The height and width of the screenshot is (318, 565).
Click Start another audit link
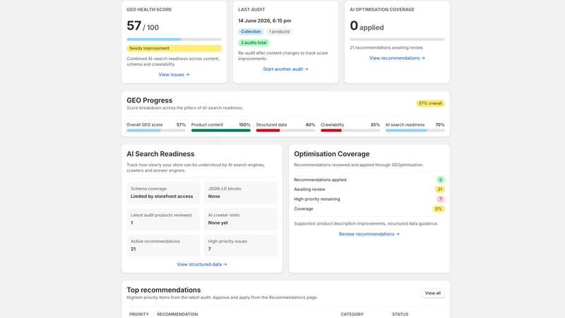tap(285, 69)
